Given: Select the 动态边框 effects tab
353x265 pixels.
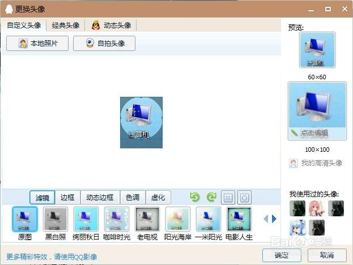Looking at the screenshot, I should 100,198.
